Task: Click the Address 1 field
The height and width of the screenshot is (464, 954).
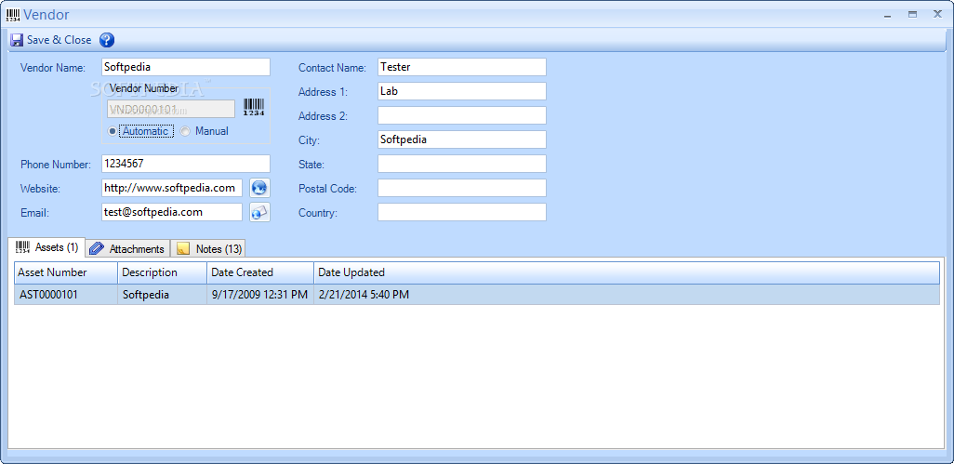Action: 462,91
